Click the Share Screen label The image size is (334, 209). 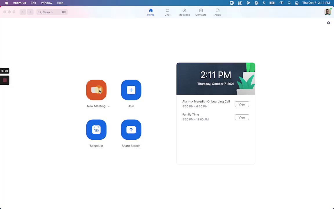tap(131, 146)
